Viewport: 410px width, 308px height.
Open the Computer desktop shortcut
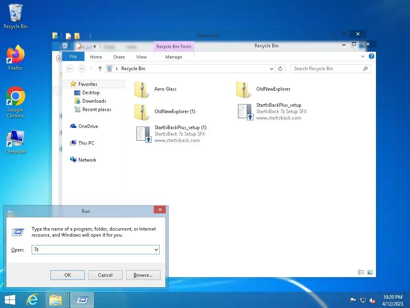tap(16, 142)
